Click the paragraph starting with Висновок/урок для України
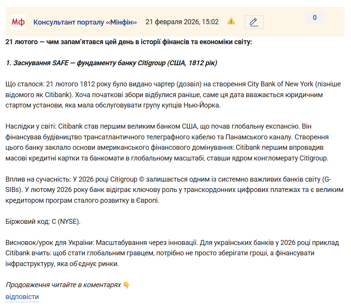Screen dimensions: 351x306 click(x=172, y=253)
